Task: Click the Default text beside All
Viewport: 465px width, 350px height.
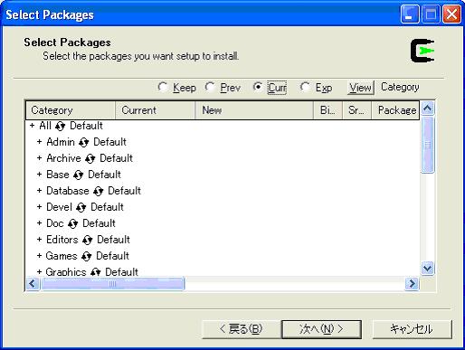Action: [x=86, y=126]
